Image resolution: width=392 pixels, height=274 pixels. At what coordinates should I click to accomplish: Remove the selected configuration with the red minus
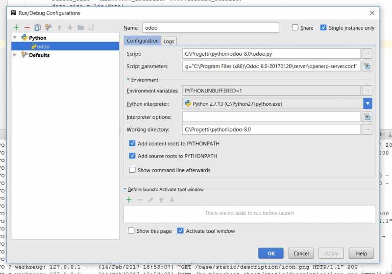point(27,27)
